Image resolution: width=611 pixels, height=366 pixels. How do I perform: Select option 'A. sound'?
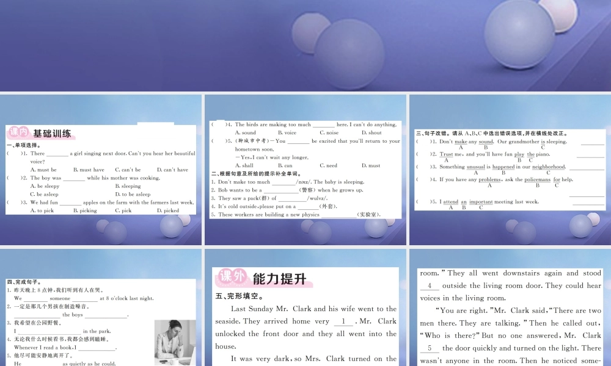[246, 132]
